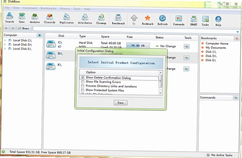Open the Tasks toolbar icon
The height and width of the screenshot is (158, 242).
pos(205,21)
